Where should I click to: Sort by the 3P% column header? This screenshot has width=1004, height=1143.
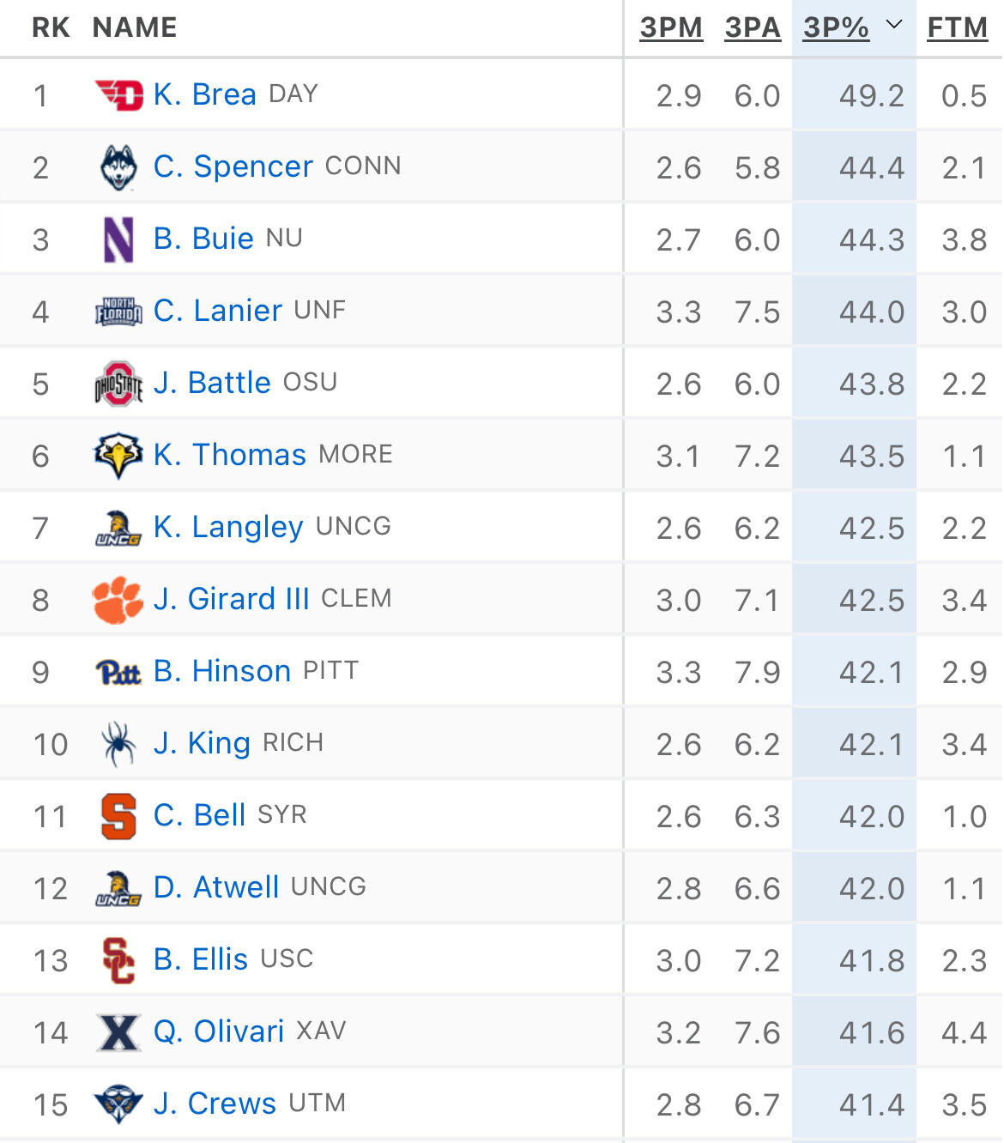(x=836, y=27)
